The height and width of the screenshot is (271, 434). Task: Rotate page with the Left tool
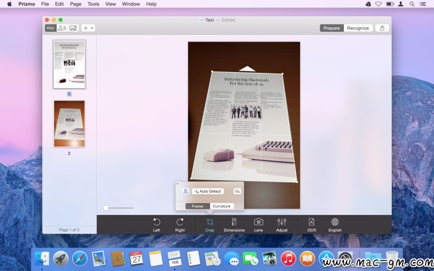click(157, 225)
